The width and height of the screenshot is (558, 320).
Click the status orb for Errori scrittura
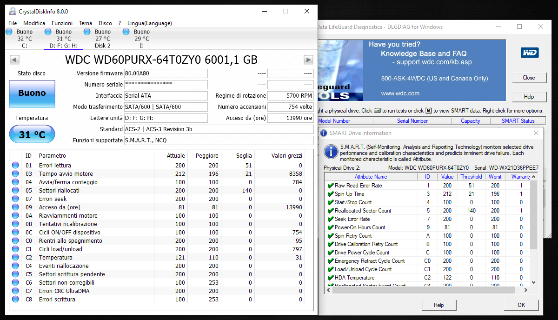pyautogui.click(x=15, y=299)
